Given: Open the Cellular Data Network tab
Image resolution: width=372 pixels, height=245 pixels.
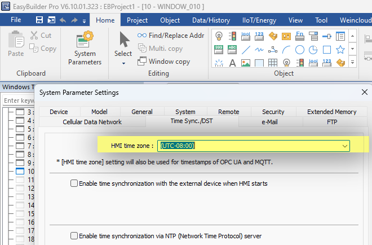Looking at the screenshot, I should tap(92, 122).
